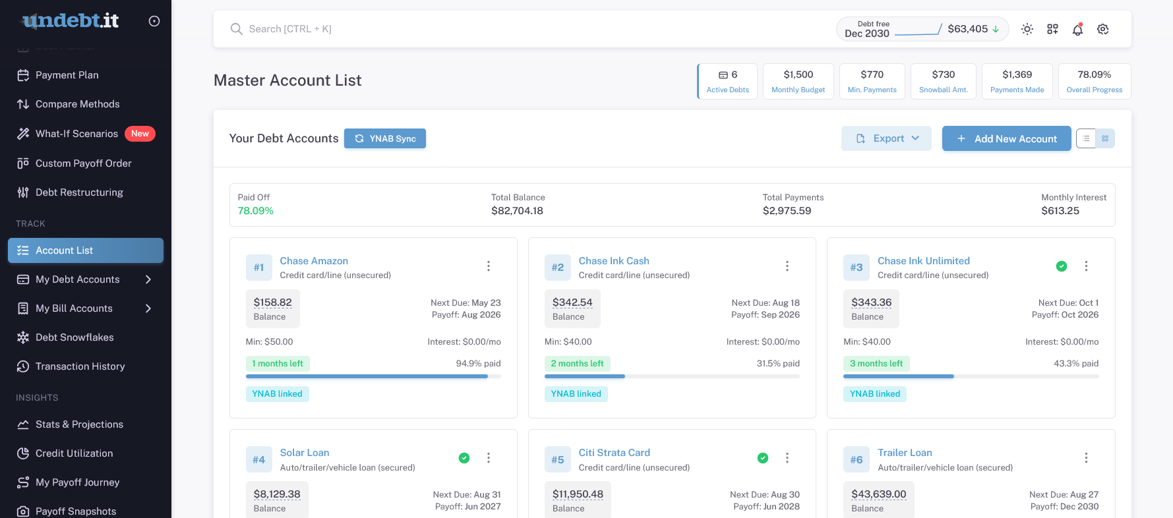
Task: Click green check on Citi Strata Card
Action: point(763,458)
